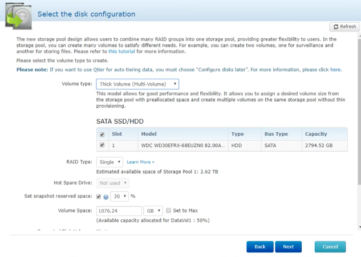The width and height of the screenshot is (361, 257).
Task: Toggle the select-all disks header checkbox
Action: [102, 134]
